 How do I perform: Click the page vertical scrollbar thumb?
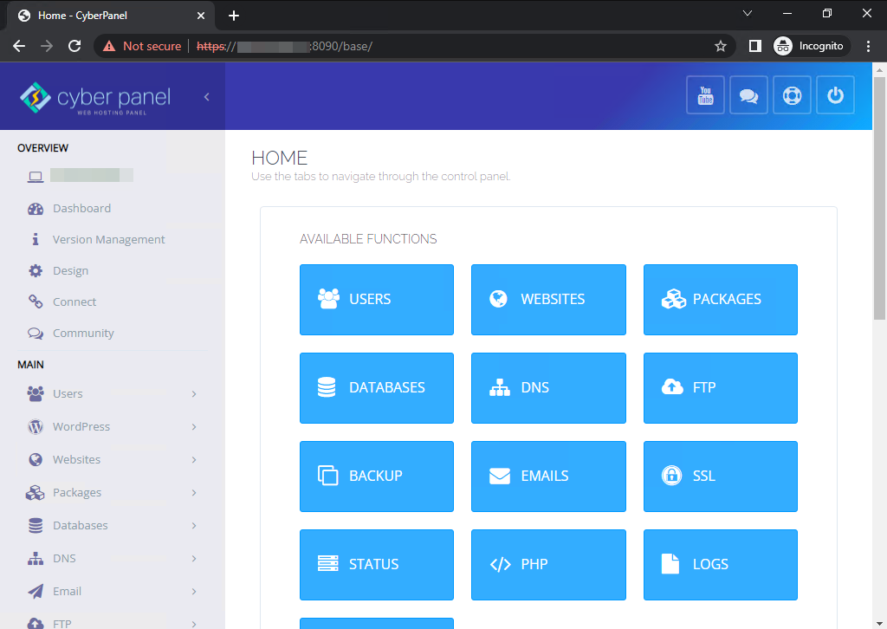[x=879, y=198]
